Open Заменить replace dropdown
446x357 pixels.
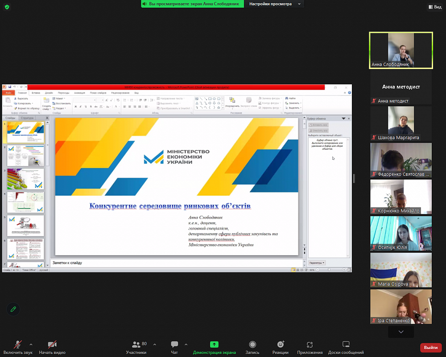pyautogui.click(x=293, y=103)
